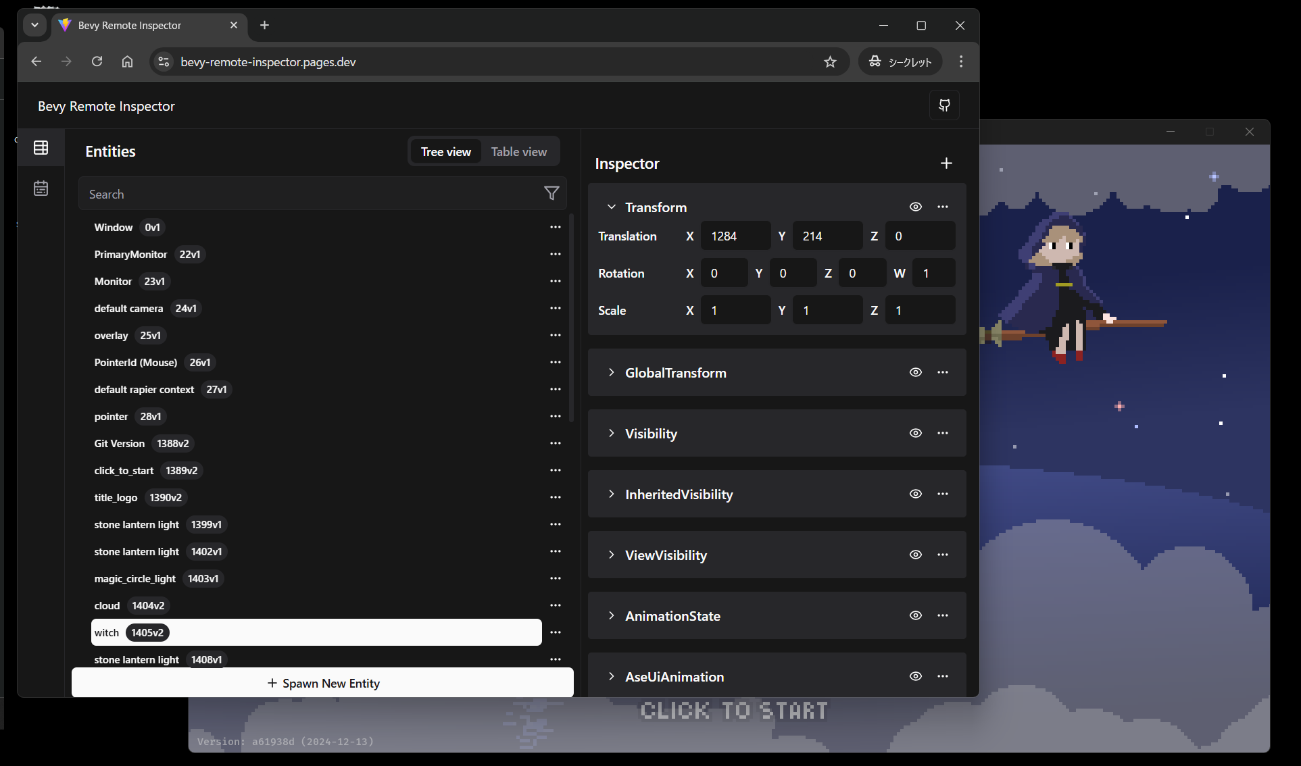Expand the InheritedVisibility component

611,494
